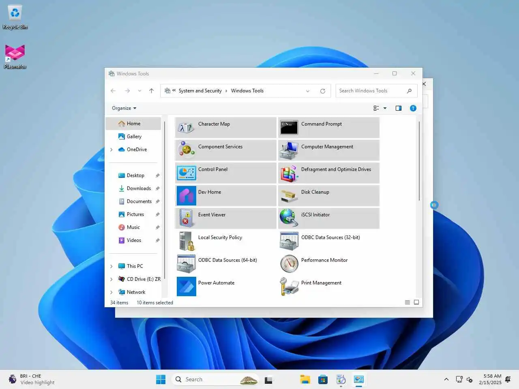
Task: Click the search magnifier in Windows Tools
Action: click(x=409, y=91)
